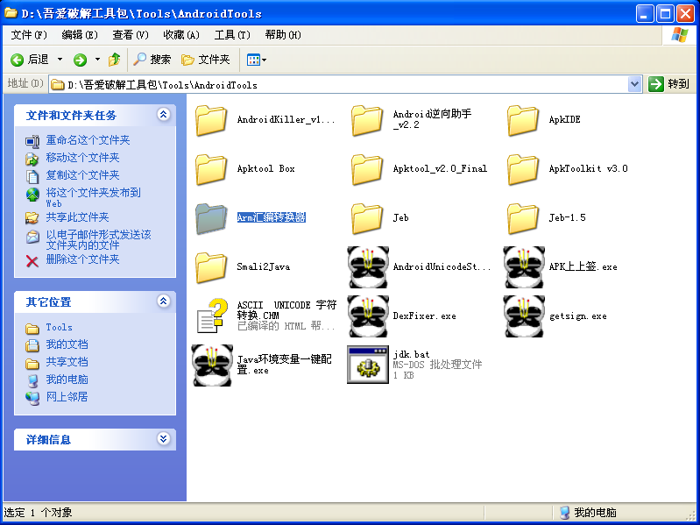The image size is (700, 525).
Task: Click the Smali2Java folder name text
Action: (264, 267)
